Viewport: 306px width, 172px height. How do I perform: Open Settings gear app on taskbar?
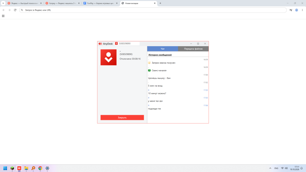pyautogui.click(x=47, y=168)
